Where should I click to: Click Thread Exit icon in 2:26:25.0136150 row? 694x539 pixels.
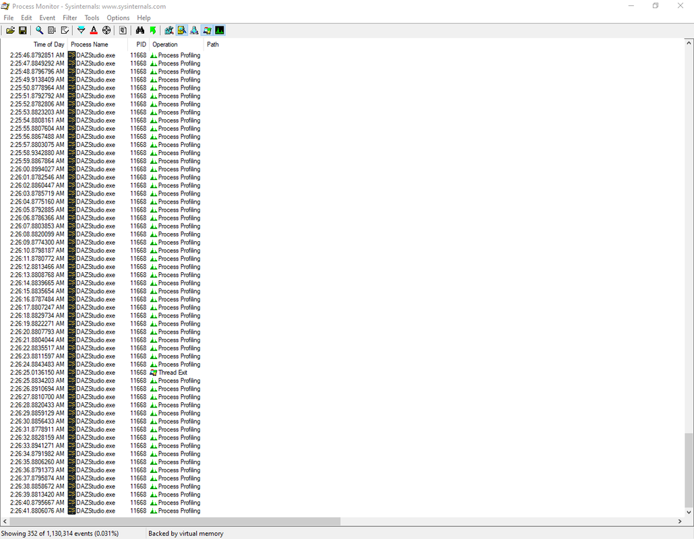pos(154,373)
